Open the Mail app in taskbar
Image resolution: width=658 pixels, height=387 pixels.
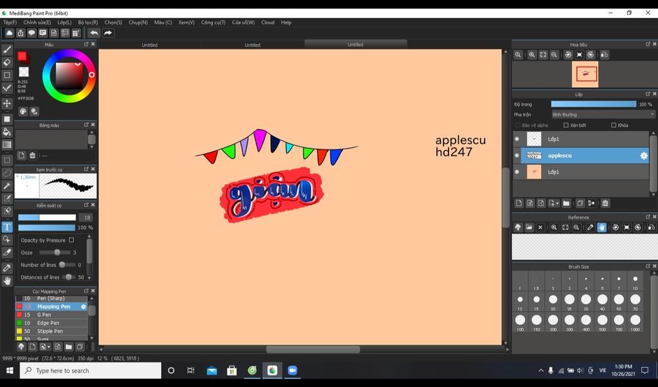click(x=212, y=370)
